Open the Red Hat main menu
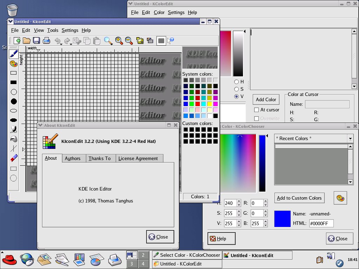The height and width of the screenshot is (269, 359). coord(9,260)
